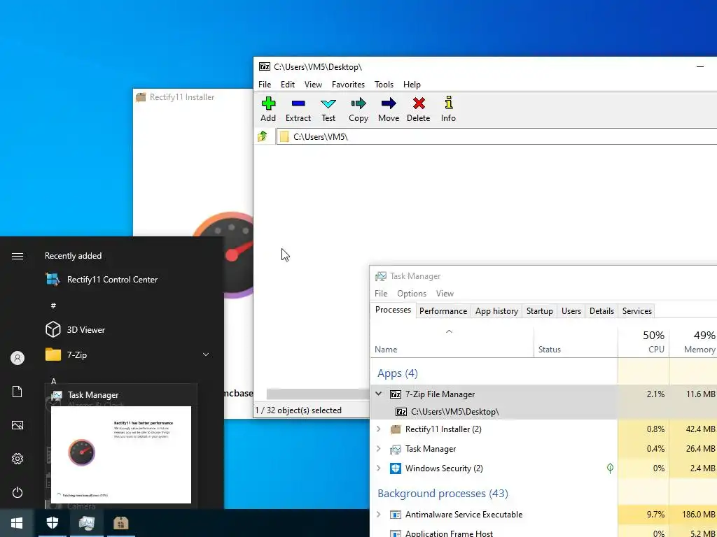Select Rectify11 Installer (2) process row
This screenshot has width=717, height=537.
pyautogui.click(x=543, y=429)
